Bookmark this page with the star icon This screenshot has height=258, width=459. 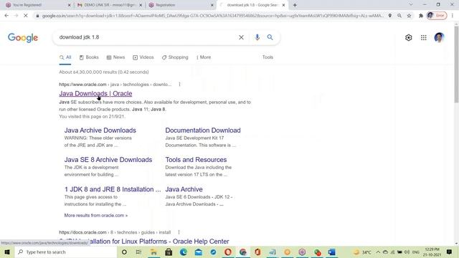click(410, 16)
